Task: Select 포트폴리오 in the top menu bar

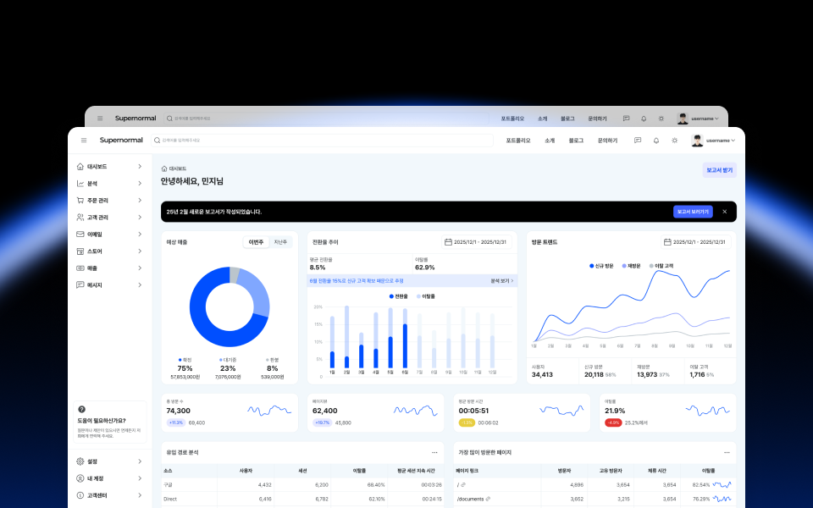Action: click(x=519, y=141)
